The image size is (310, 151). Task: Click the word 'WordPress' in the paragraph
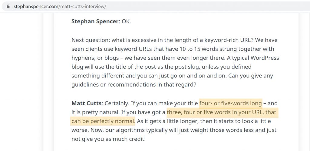(x=265, y=58)
